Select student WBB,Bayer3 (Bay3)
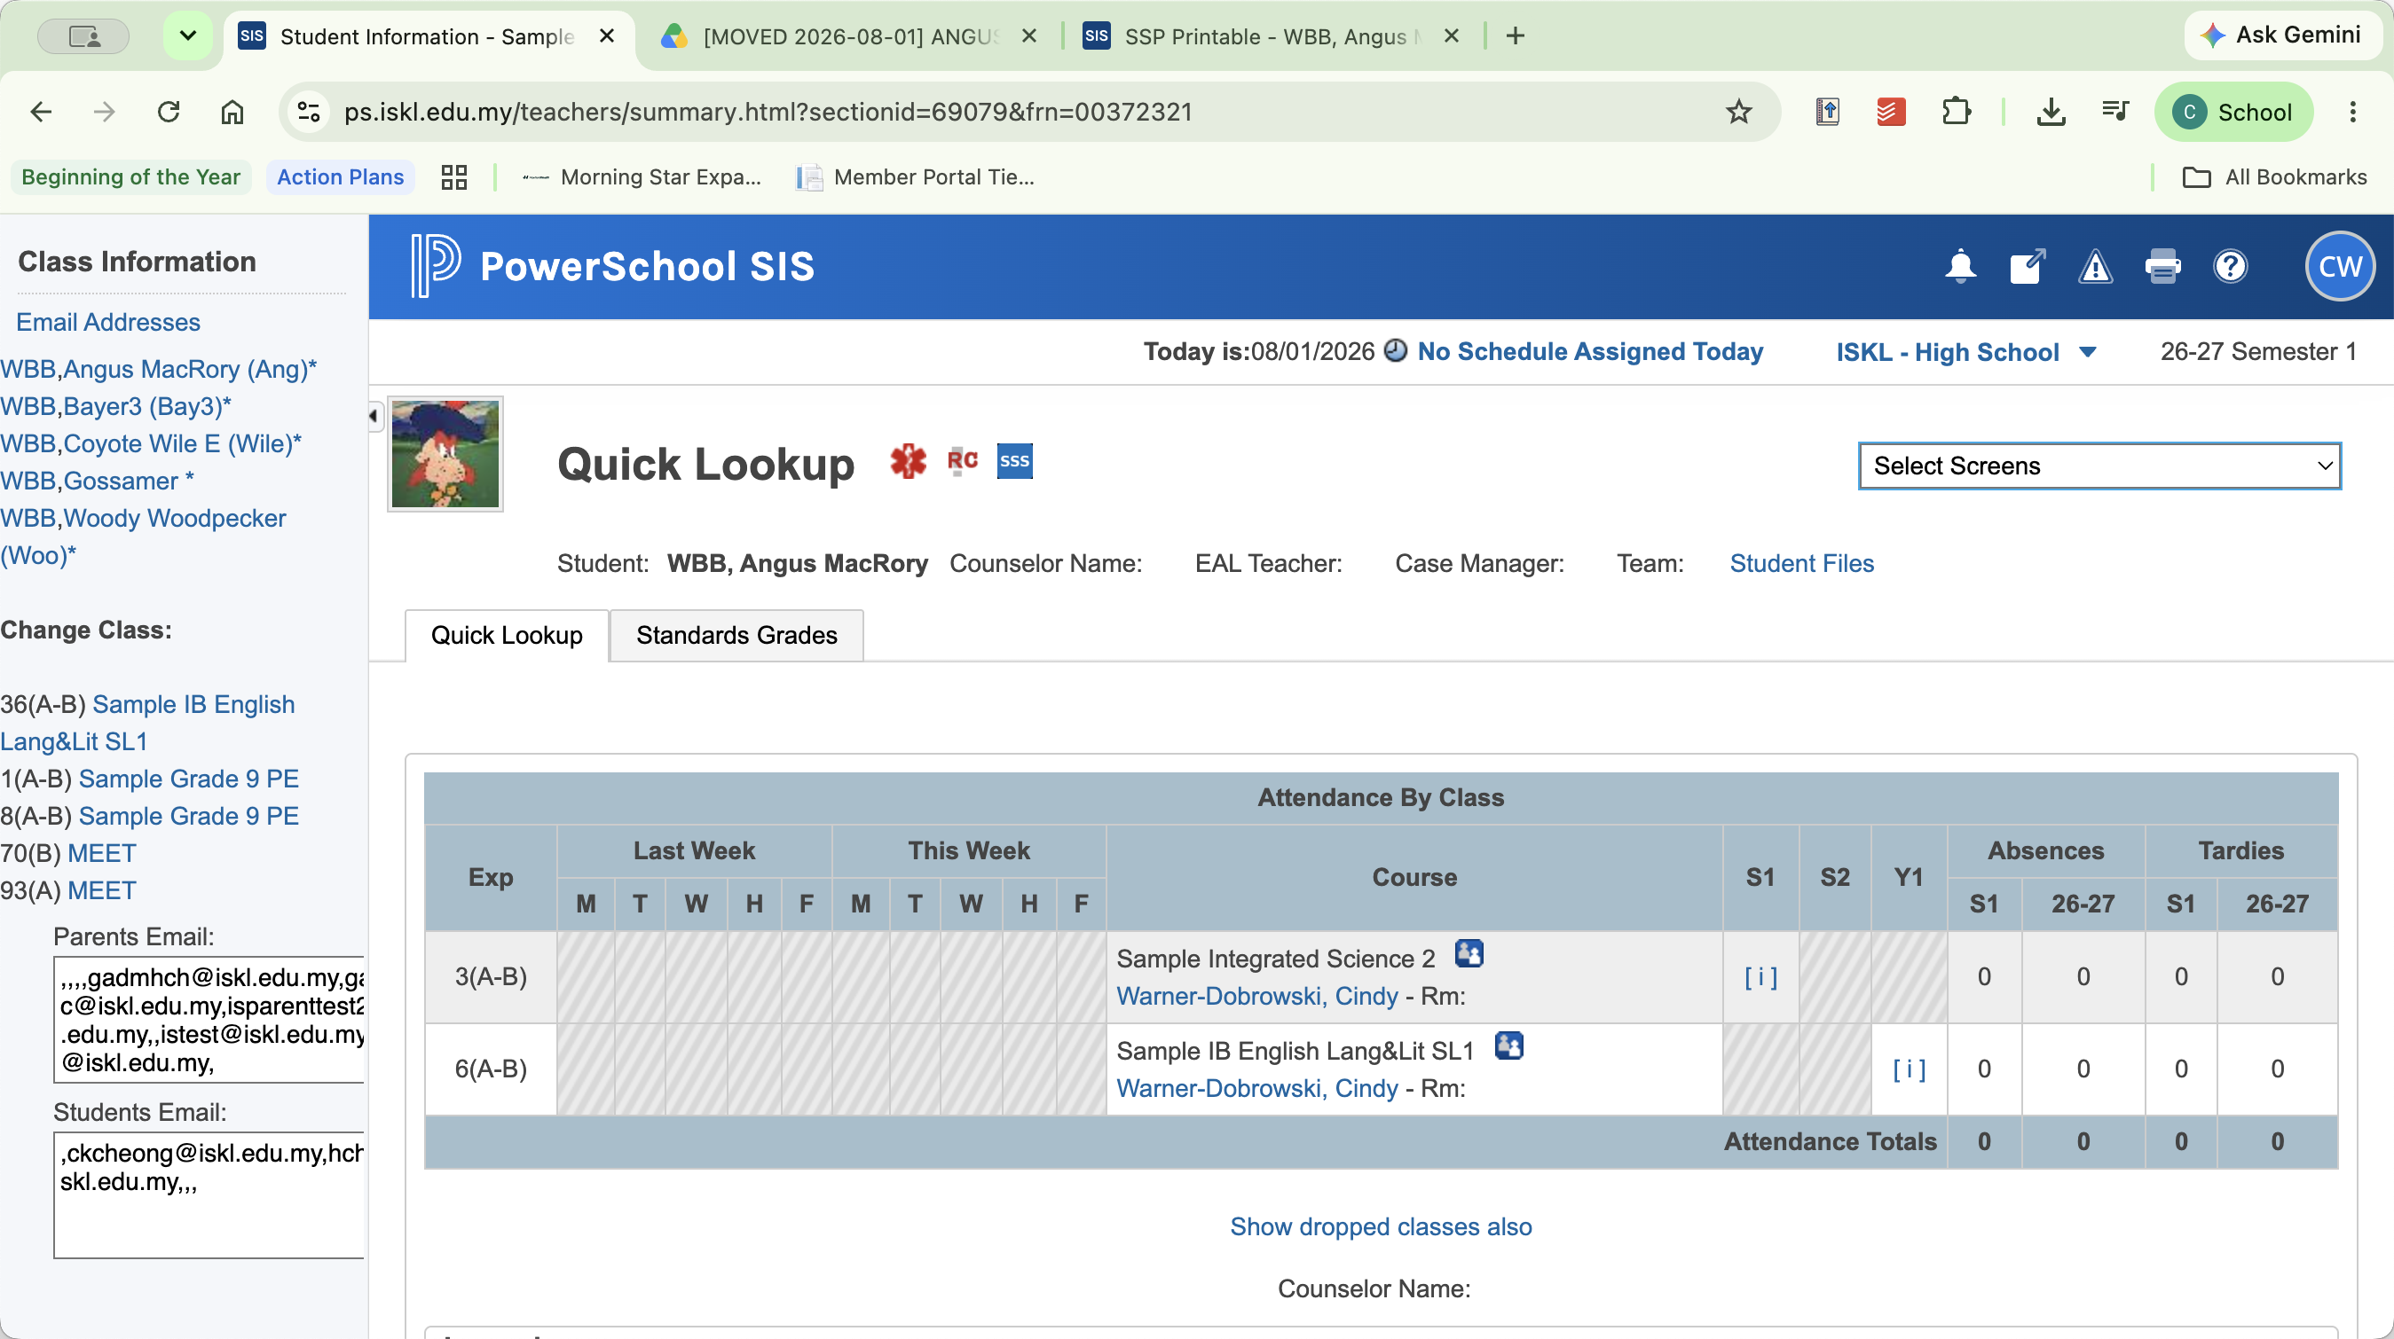Viewport: 2394px width, 1339px height. pyautogui.click(x=116, y=406)
